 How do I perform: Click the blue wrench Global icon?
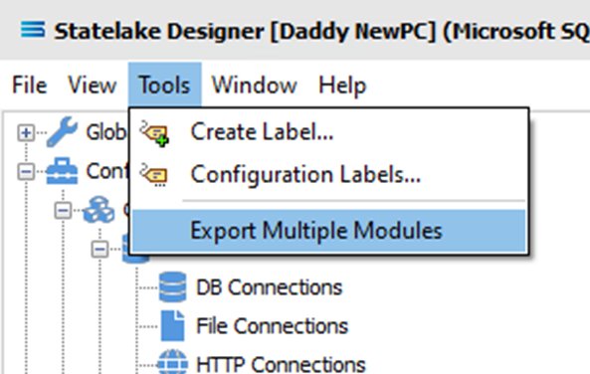coord(62,131)
